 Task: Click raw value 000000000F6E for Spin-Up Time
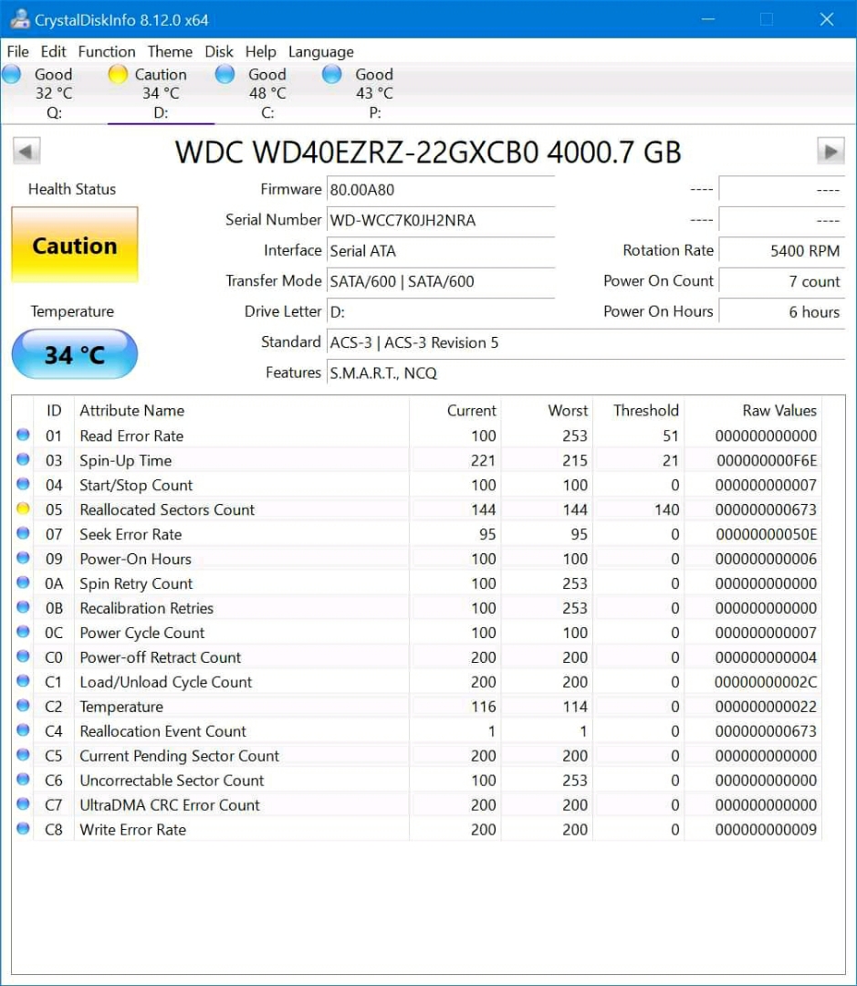(x=767, y=460)
